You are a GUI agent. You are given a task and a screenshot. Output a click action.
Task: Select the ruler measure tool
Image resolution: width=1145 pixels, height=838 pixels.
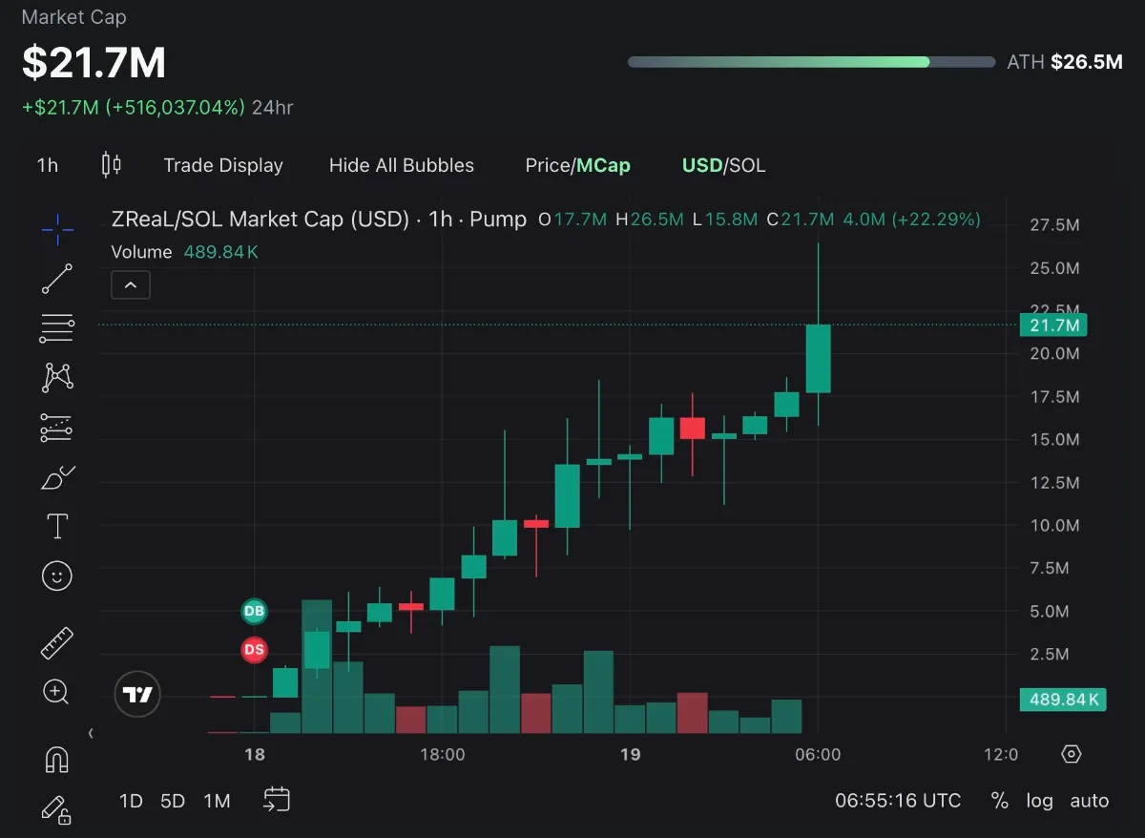[x=57, y=643]
